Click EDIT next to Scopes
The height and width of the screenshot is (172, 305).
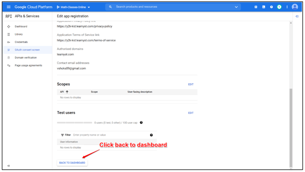click(191, 84)
